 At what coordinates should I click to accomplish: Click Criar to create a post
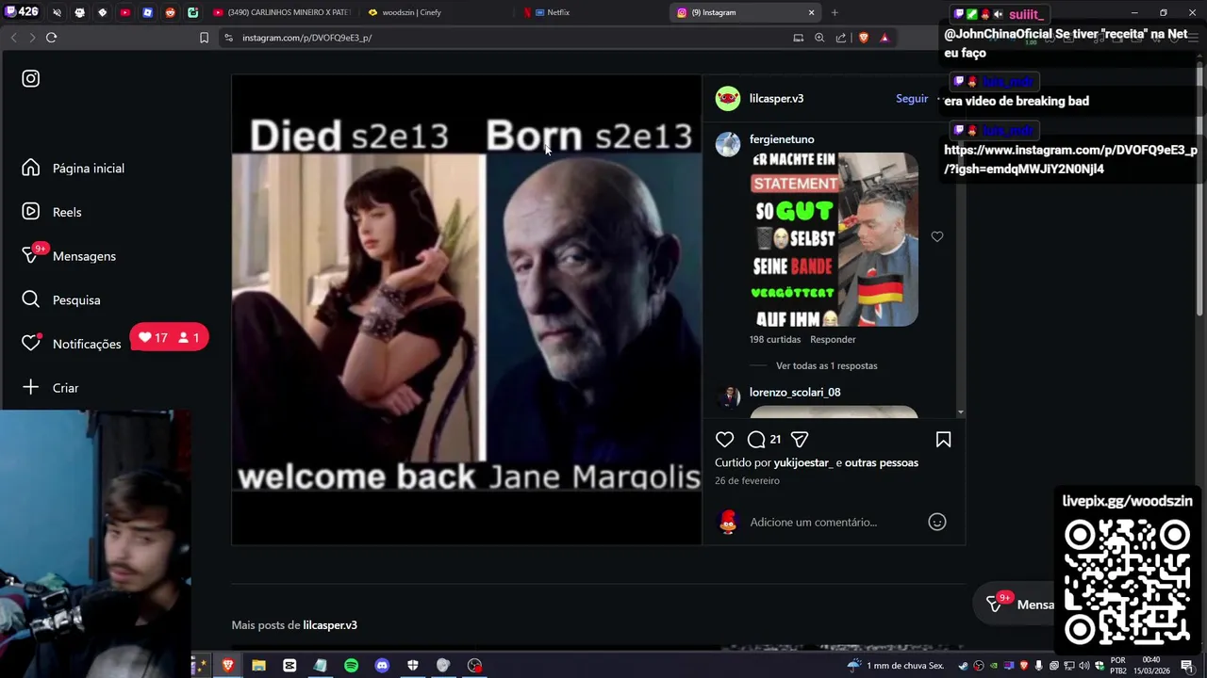click(x=50, y=387)
